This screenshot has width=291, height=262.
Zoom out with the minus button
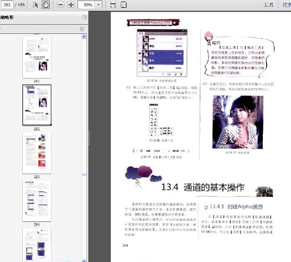click(x=60, y=5)
